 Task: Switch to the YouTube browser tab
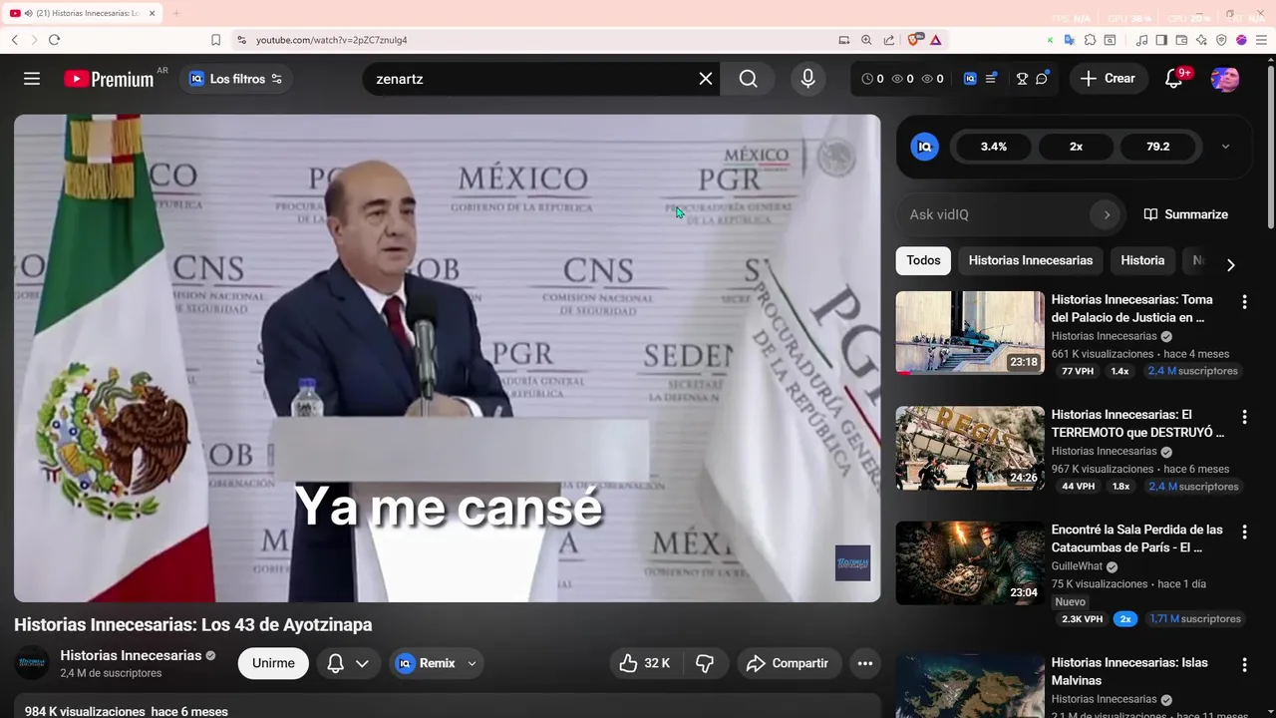click(82, 13)
